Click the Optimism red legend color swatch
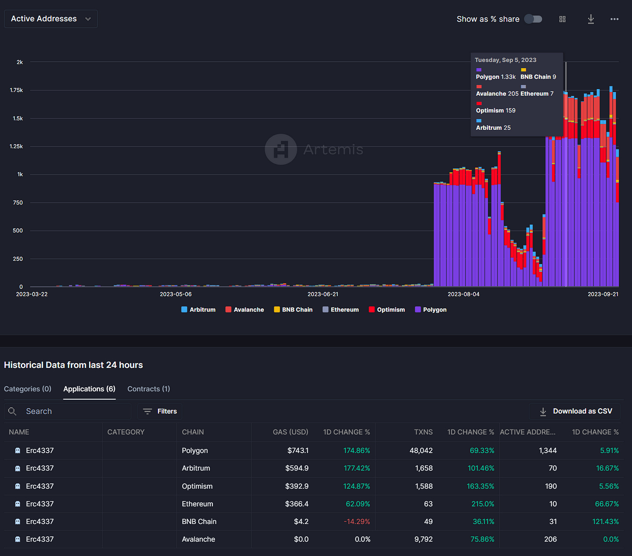The image size is (632, 556). point(372,310)
